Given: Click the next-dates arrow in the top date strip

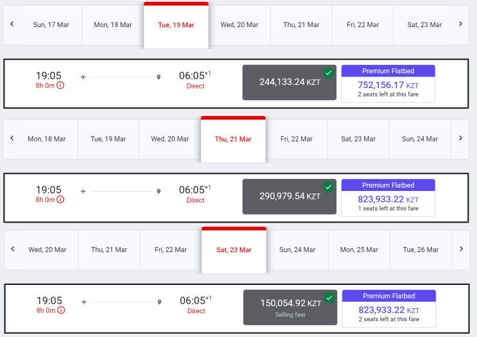Looking at the screenshot, I should click(460, 24).
